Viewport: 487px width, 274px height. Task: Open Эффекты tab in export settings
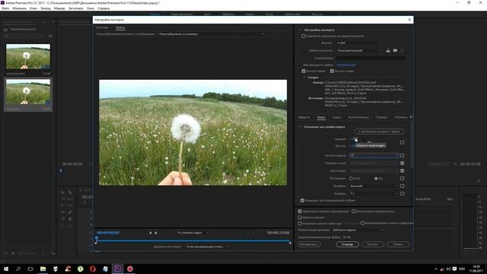[304, 117]
